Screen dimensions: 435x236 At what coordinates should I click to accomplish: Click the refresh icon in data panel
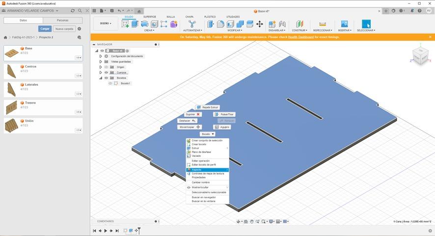tap(73, 10)
